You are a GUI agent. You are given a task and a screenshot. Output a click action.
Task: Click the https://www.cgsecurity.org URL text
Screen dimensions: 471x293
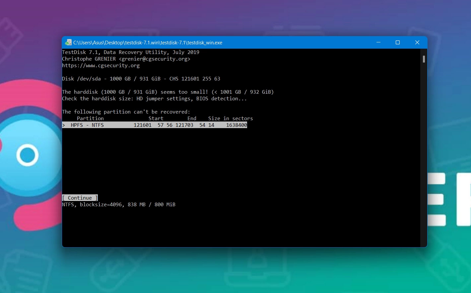(101, 65)
